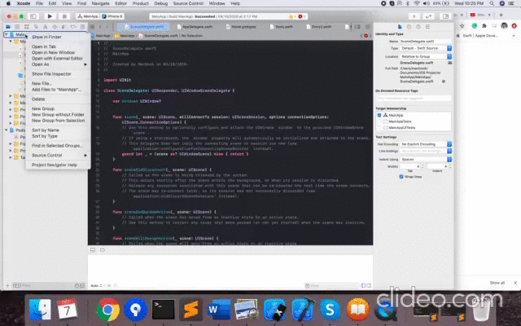This screenshot has width=521, height=326.
Task: Toggle the Wrap lines checkbox
Action: click(401, 177)
